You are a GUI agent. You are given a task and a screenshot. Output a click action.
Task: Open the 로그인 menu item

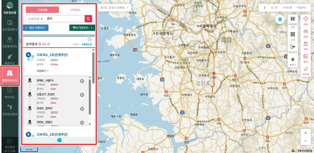[274, 8]
